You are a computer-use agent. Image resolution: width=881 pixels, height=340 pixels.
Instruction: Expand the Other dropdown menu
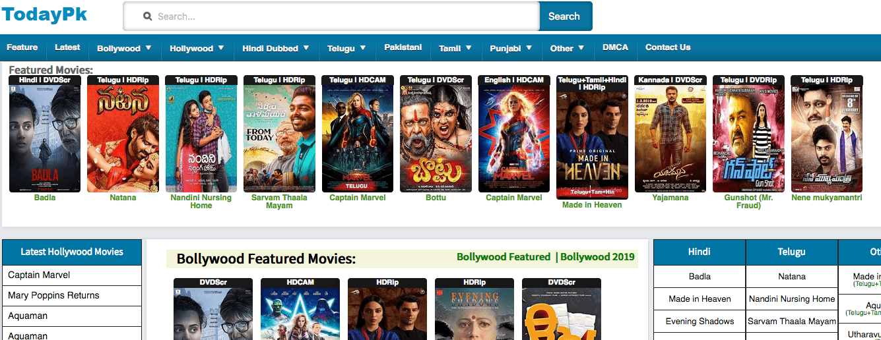click(567, 48)
